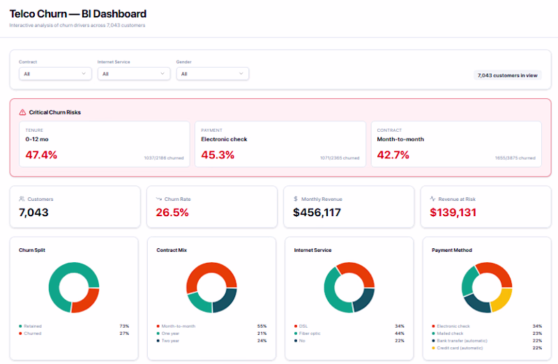This screenshot has height=364, width=558.
Task: Click the Contract Mix chart title
Action: click(x=172, y=250)
